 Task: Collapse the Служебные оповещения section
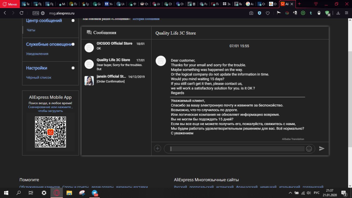(73, 44)
